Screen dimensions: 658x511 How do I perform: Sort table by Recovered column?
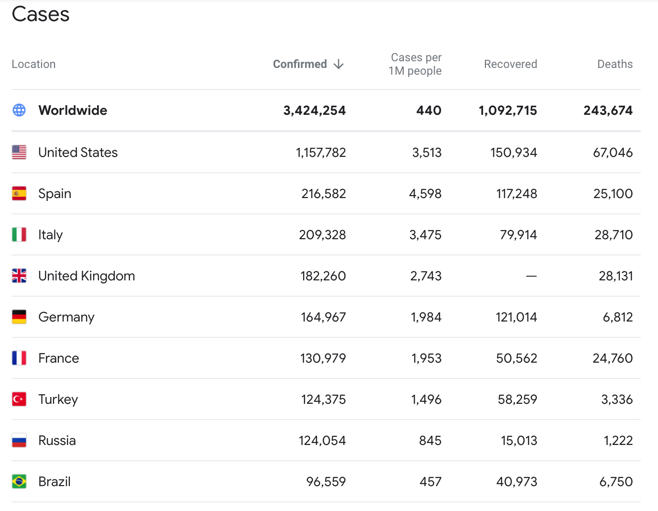510,64
